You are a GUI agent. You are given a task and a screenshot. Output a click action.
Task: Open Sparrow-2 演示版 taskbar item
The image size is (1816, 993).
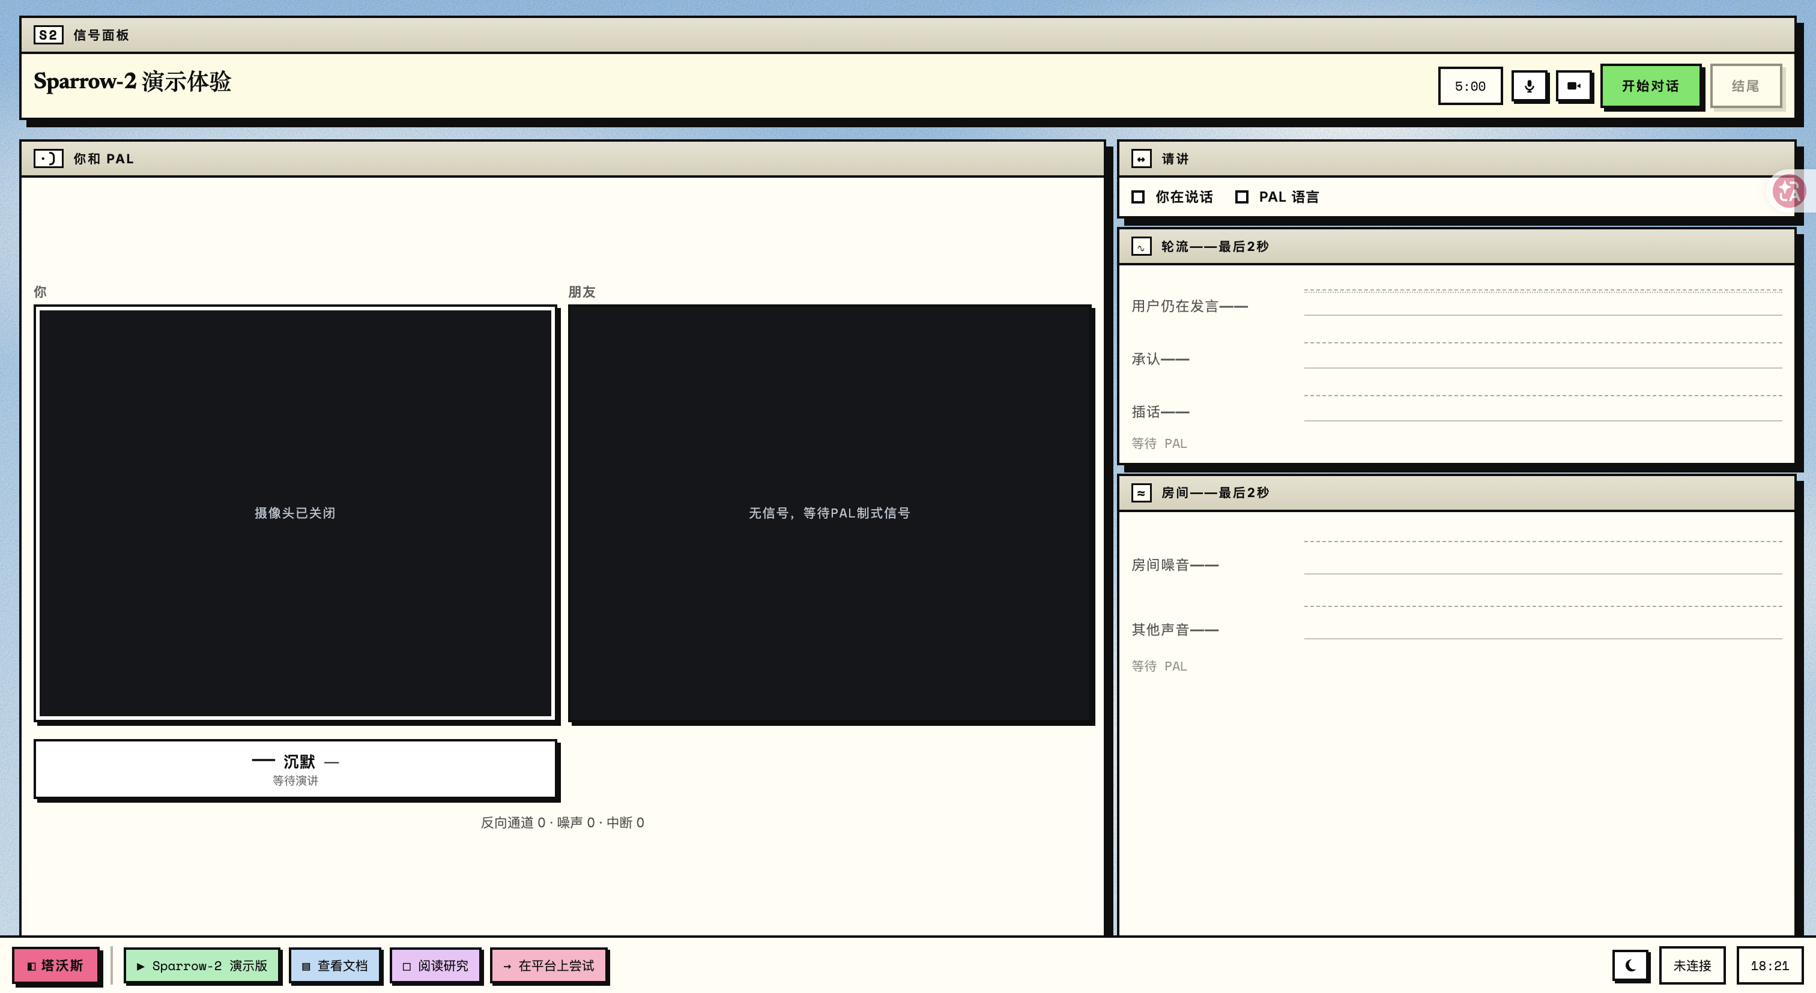[202, 965]
